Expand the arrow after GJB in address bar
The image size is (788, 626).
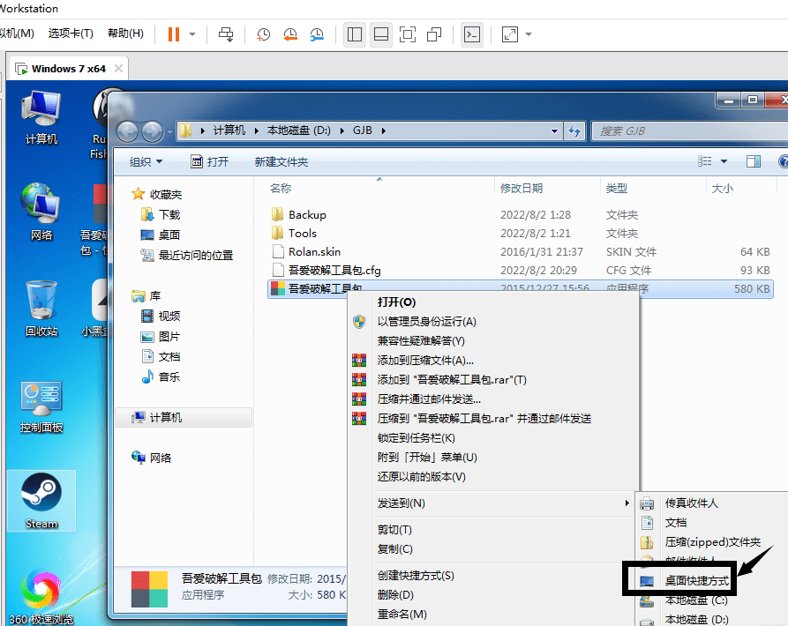click(384, 130)
